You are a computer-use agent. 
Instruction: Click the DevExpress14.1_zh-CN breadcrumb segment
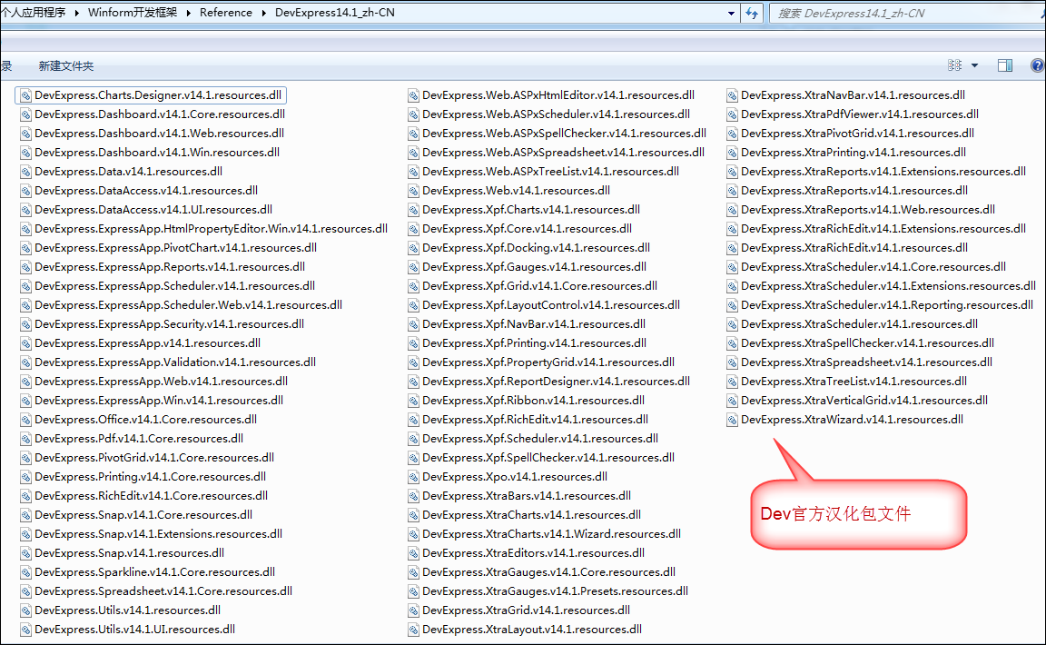coord(335,13)
